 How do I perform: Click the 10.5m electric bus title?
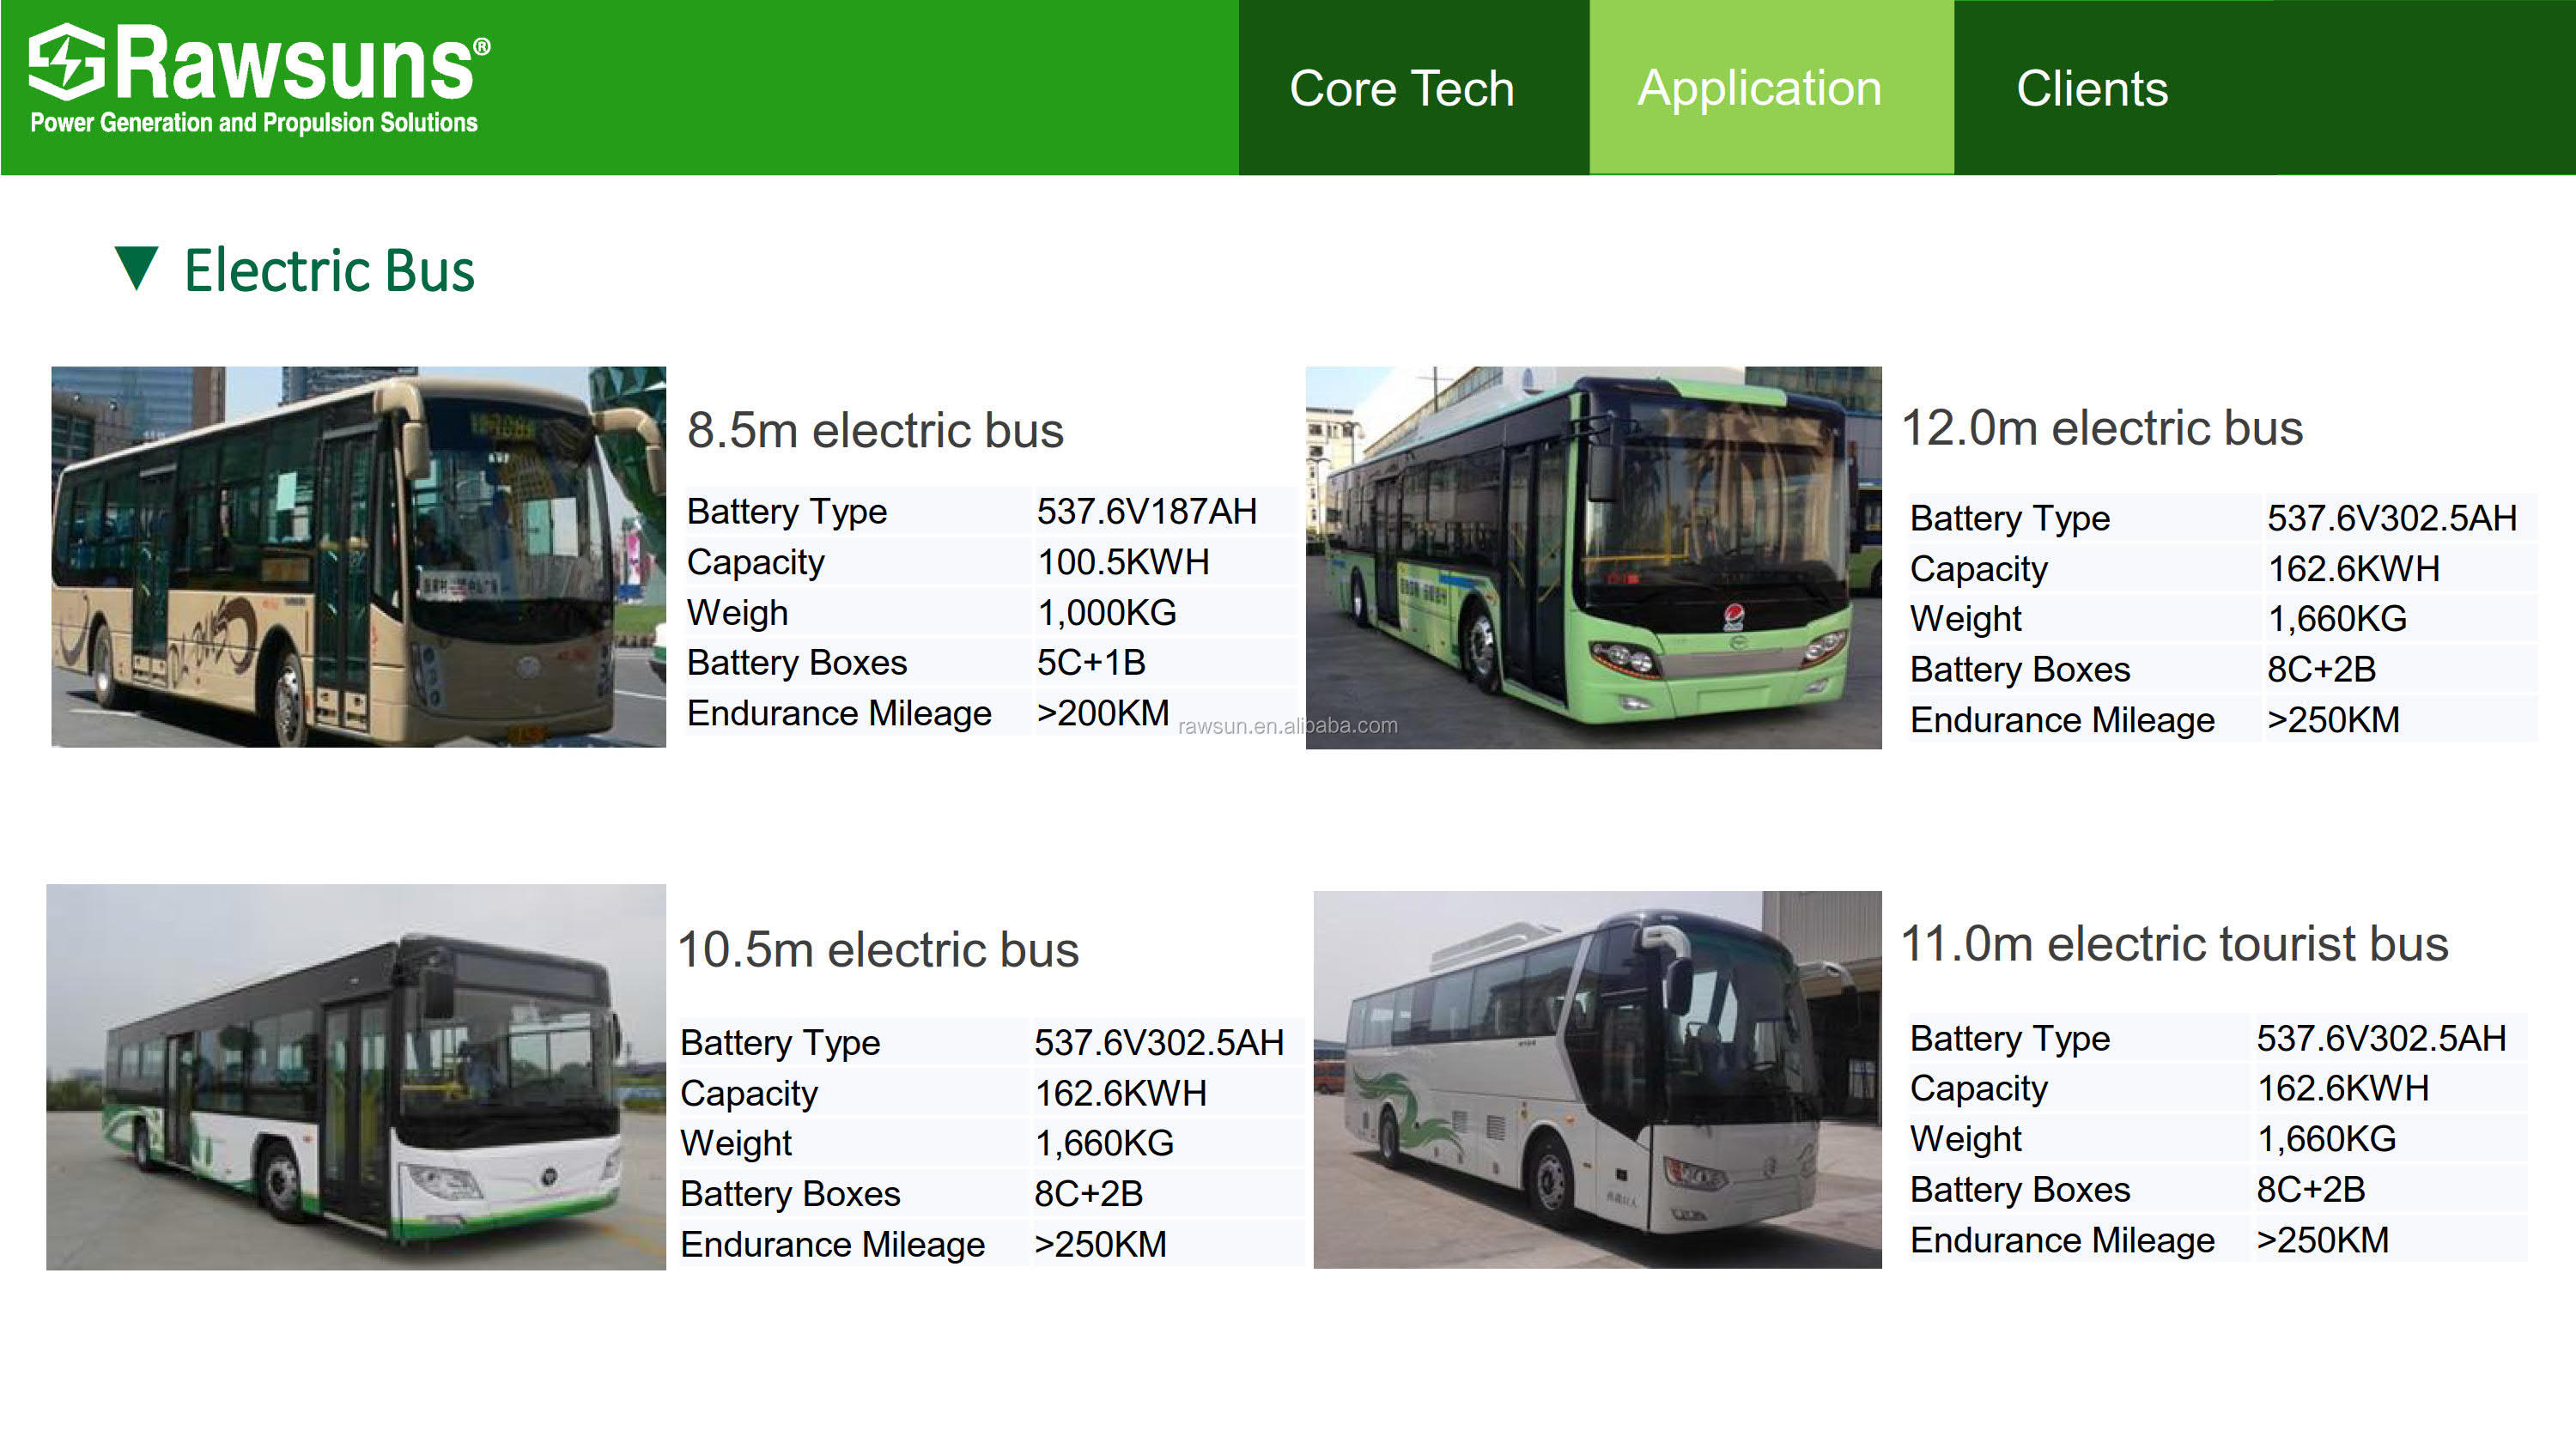tap(878, 949)
